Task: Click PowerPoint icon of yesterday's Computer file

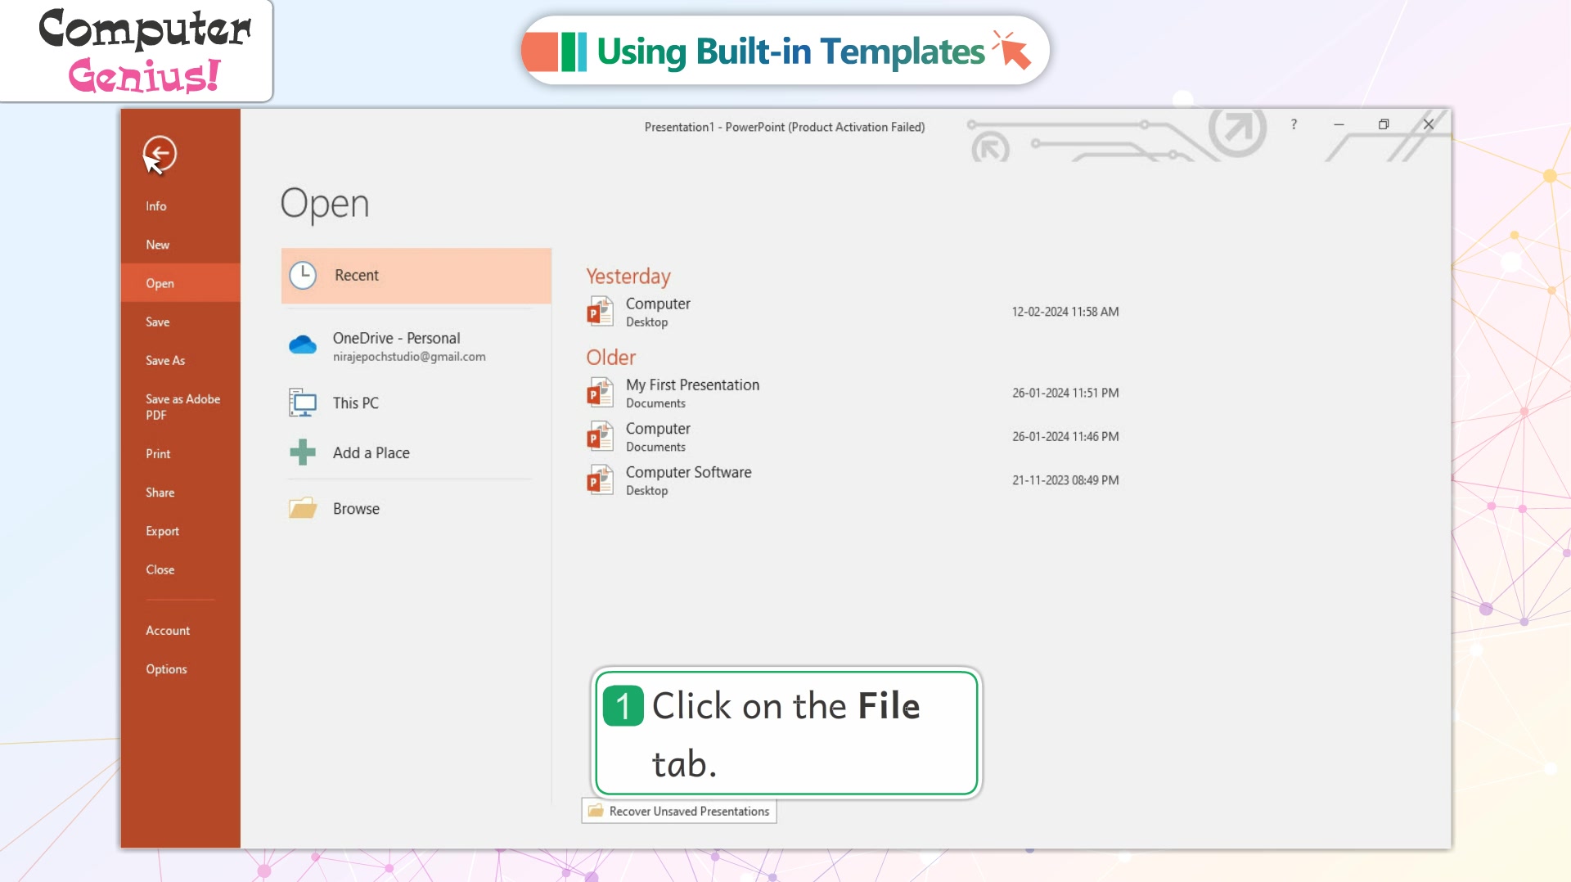Action: tap(600, 312)
